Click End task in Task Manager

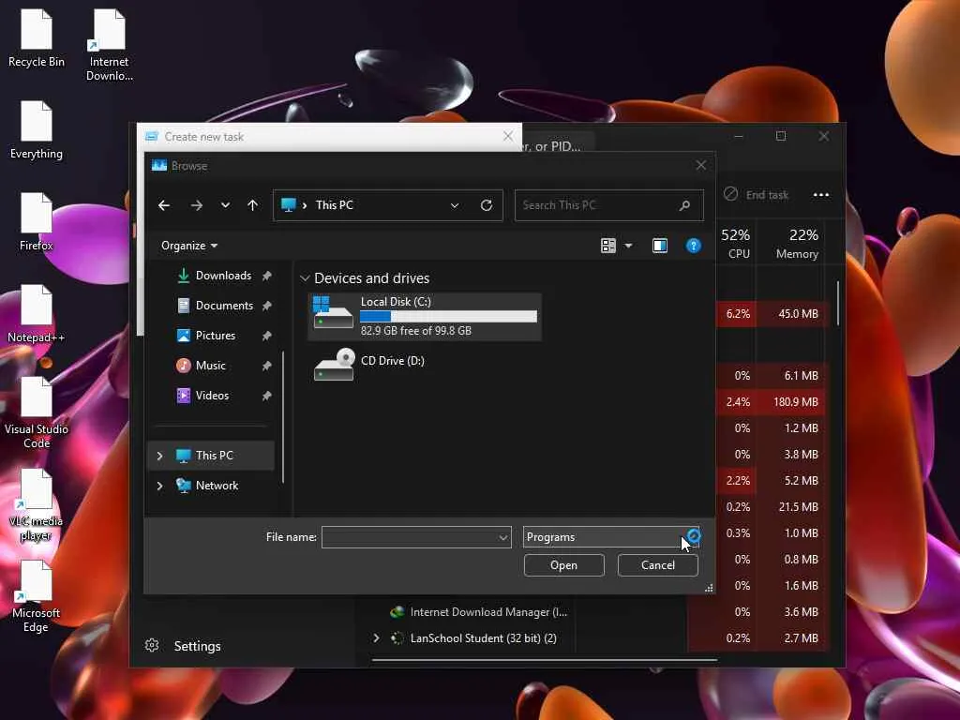pyautogui.click(x=757, y=195)
